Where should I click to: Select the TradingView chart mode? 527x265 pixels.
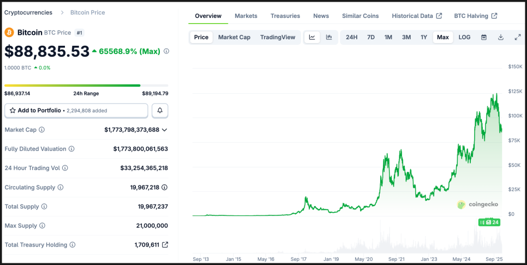pos(278,37)
